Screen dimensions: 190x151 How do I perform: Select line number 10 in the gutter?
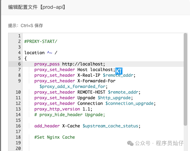(x=18, y=92)
